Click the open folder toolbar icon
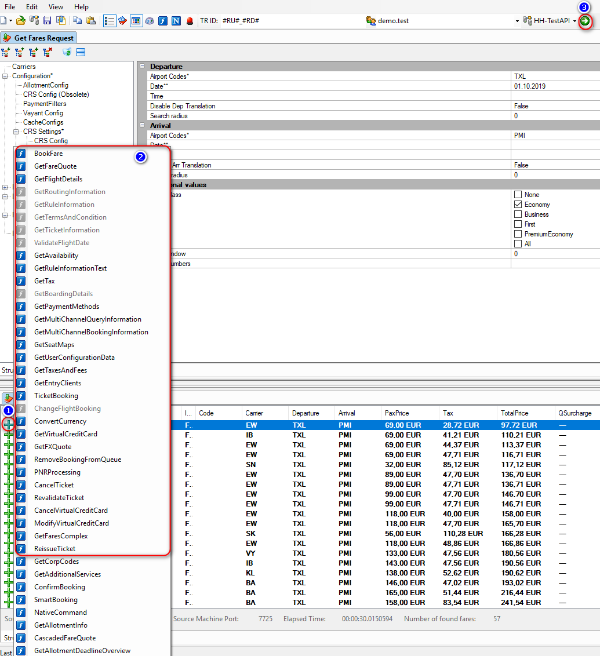600x656 pixels. click(21, 21)
